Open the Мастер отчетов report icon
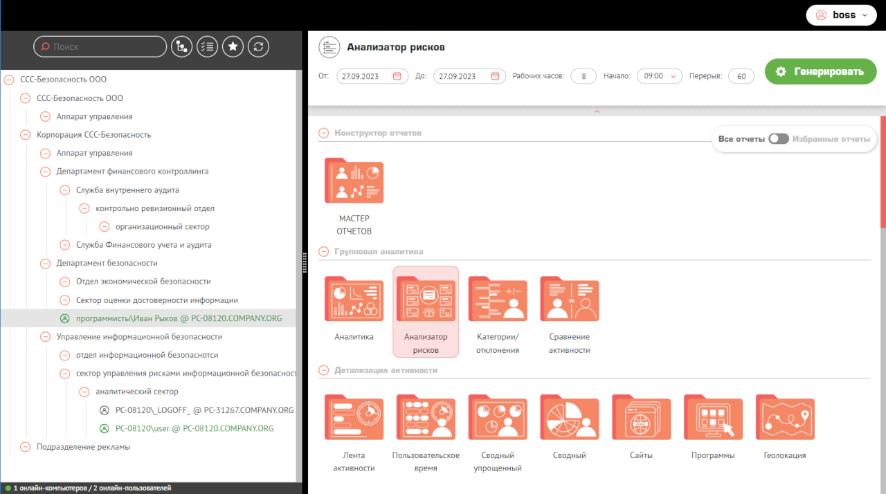Viewport: 886px width, 494px height. [x=354, y=181]
